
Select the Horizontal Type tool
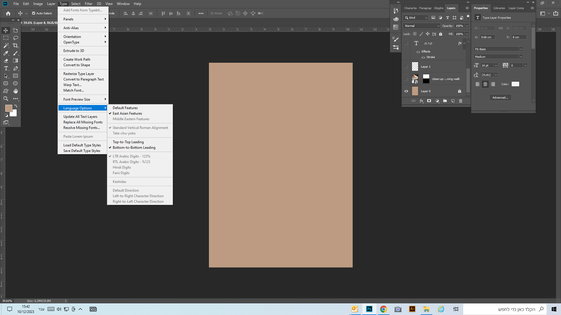pyautogui.click(x=6, y=68)
